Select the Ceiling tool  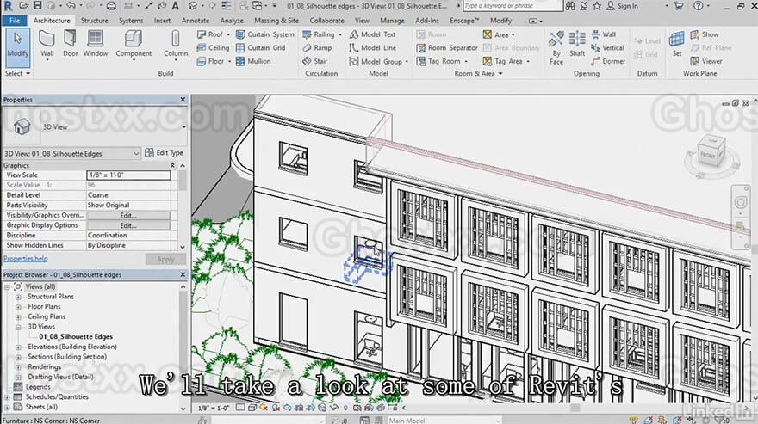point(213,48)
